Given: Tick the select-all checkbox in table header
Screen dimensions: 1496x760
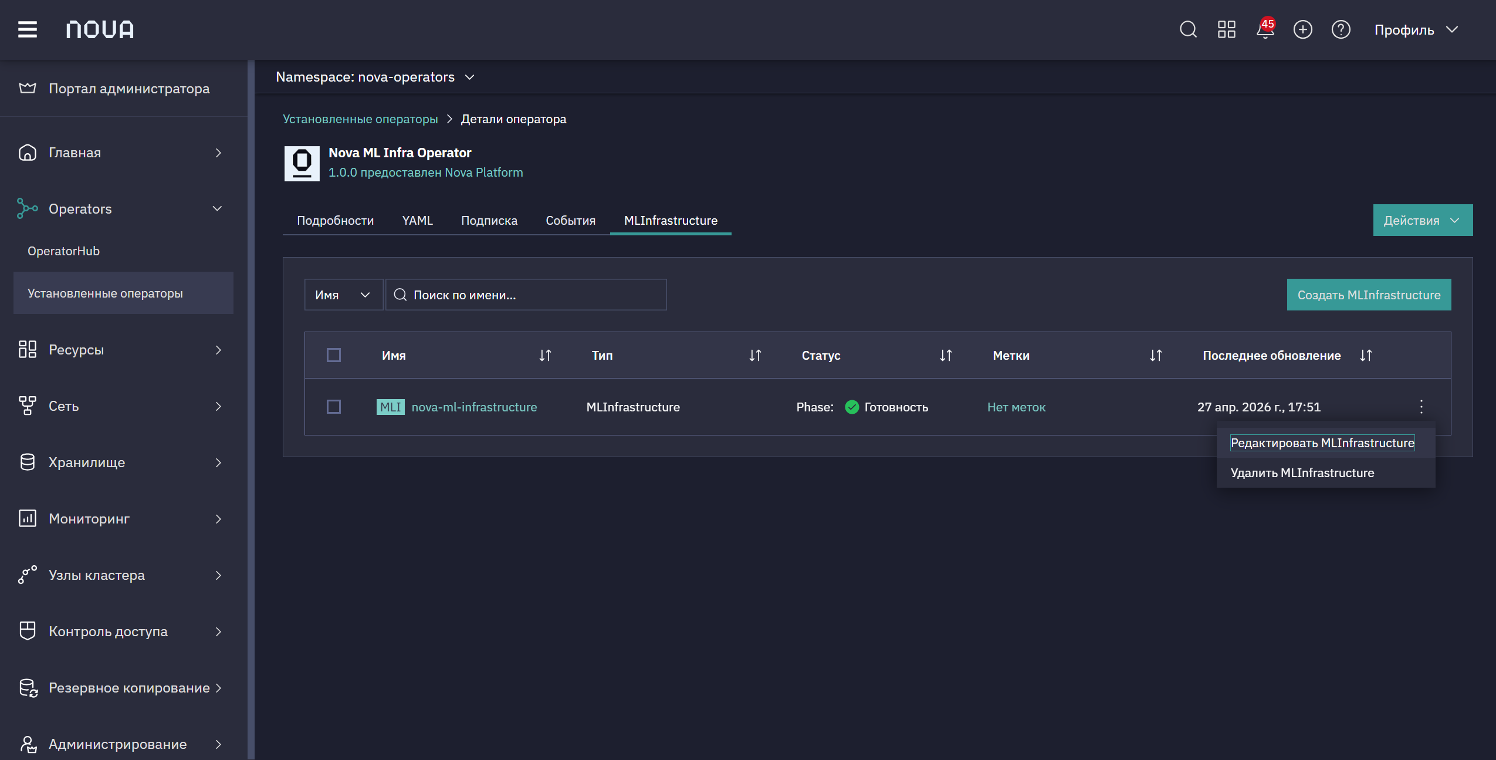Looking at the screenshot, I should [334, 355].
